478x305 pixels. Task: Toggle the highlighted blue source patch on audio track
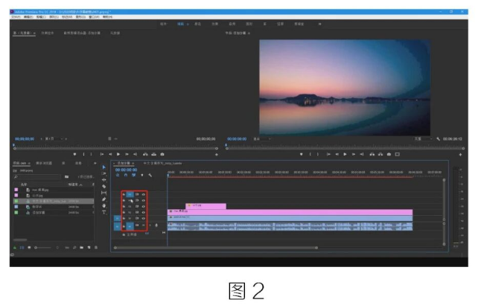click(117, 225)
